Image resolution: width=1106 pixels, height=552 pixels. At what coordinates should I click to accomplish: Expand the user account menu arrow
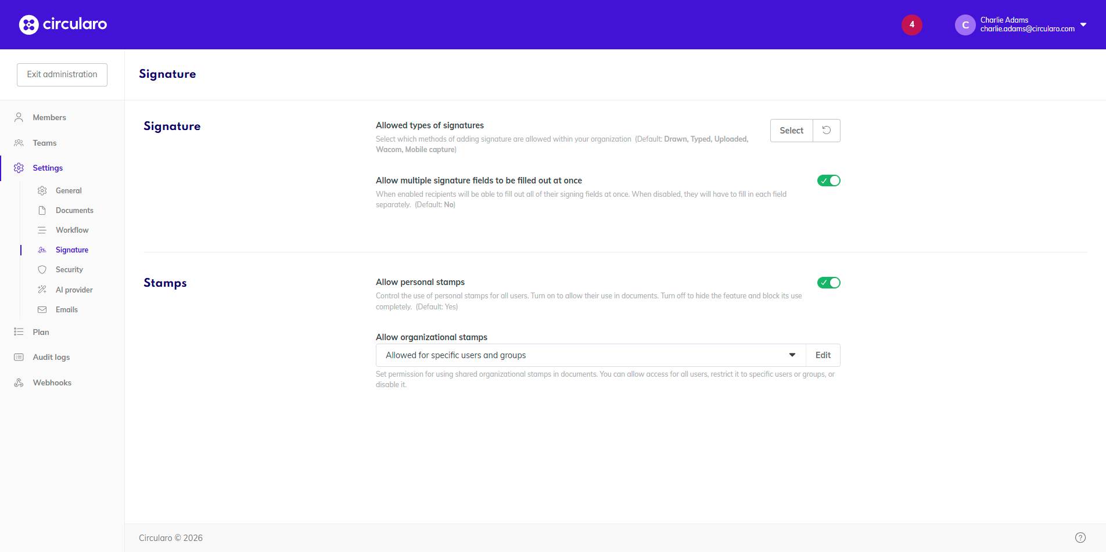point(1083,24)
